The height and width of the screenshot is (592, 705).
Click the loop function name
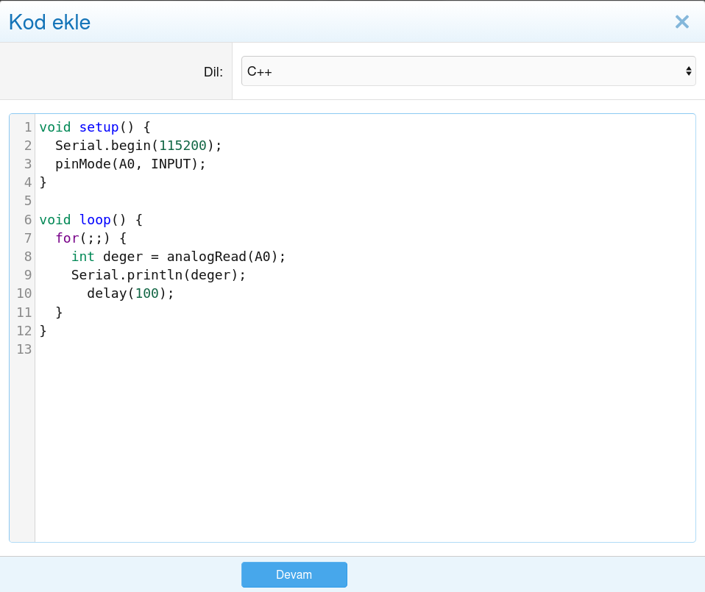tap(95, 220)
